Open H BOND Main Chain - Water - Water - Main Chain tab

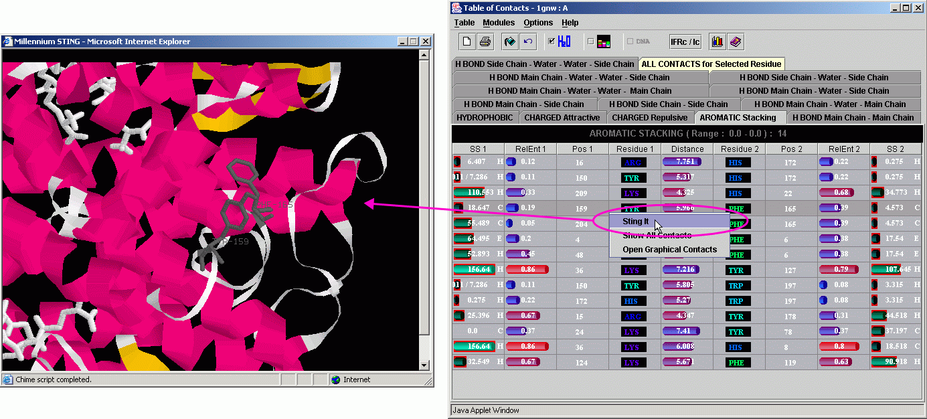tap(580, 91)
